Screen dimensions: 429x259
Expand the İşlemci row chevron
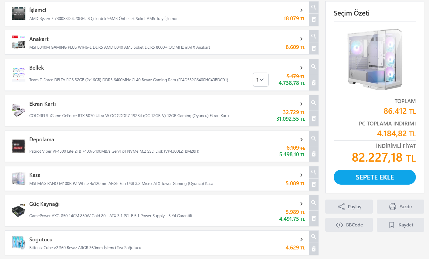click(x=301, y=10)
